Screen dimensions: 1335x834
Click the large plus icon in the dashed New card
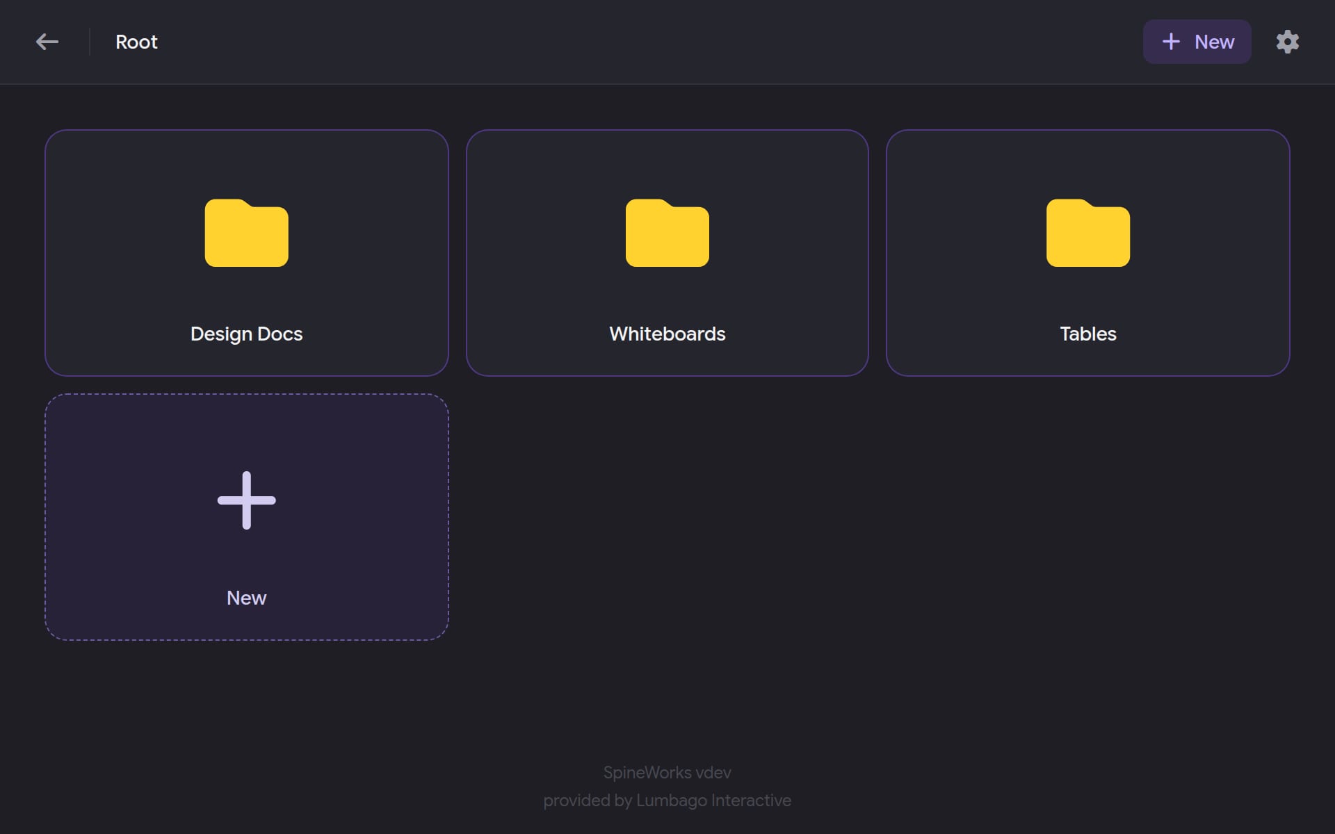coord(246,500)
